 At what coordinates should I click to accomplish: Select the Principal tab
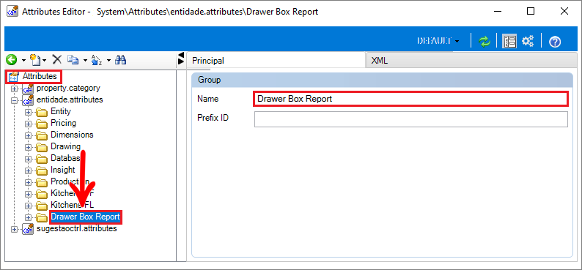(x=208, y=61)
